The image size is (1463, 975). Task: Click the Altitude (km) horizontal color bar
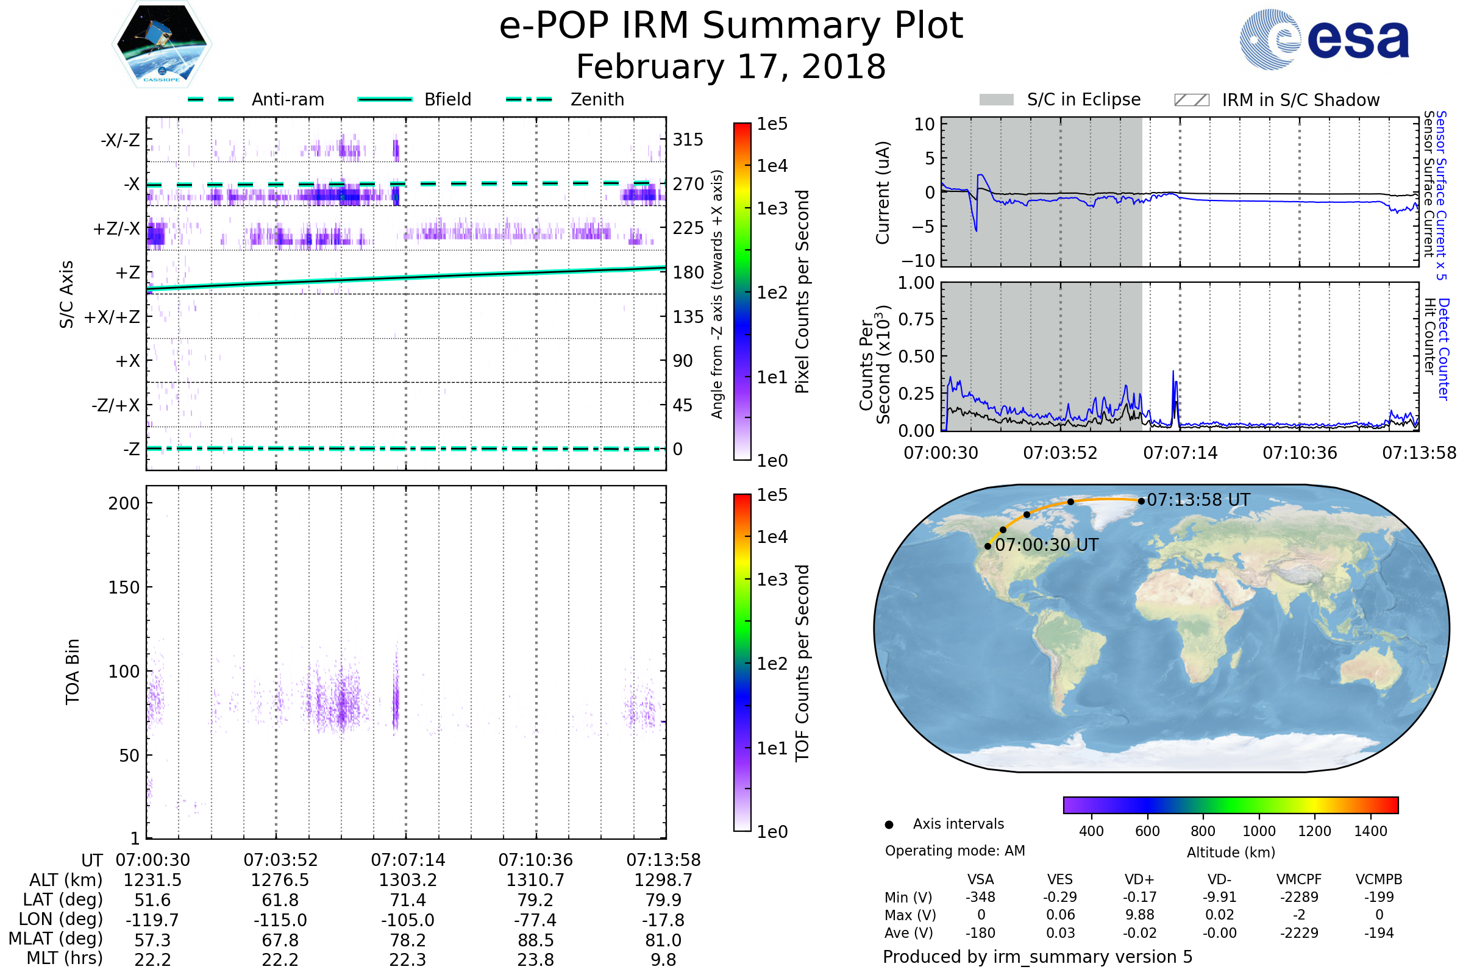1230,804
